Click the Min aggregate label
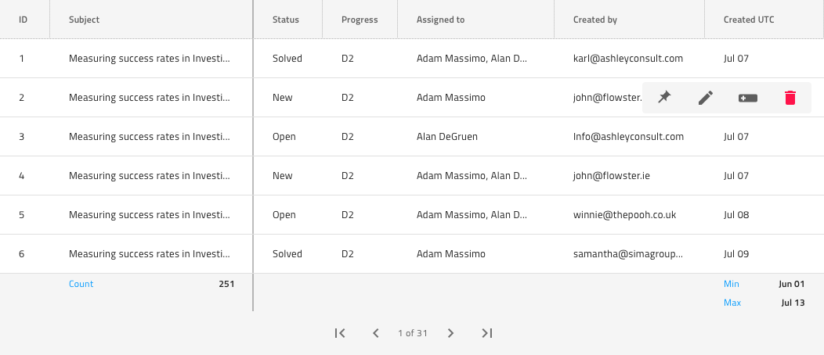Viewport: 824px width, 355px height. [x=732, y=284]
